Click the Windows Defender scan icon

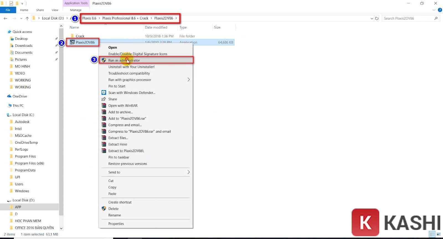click(x=104, y=92)
